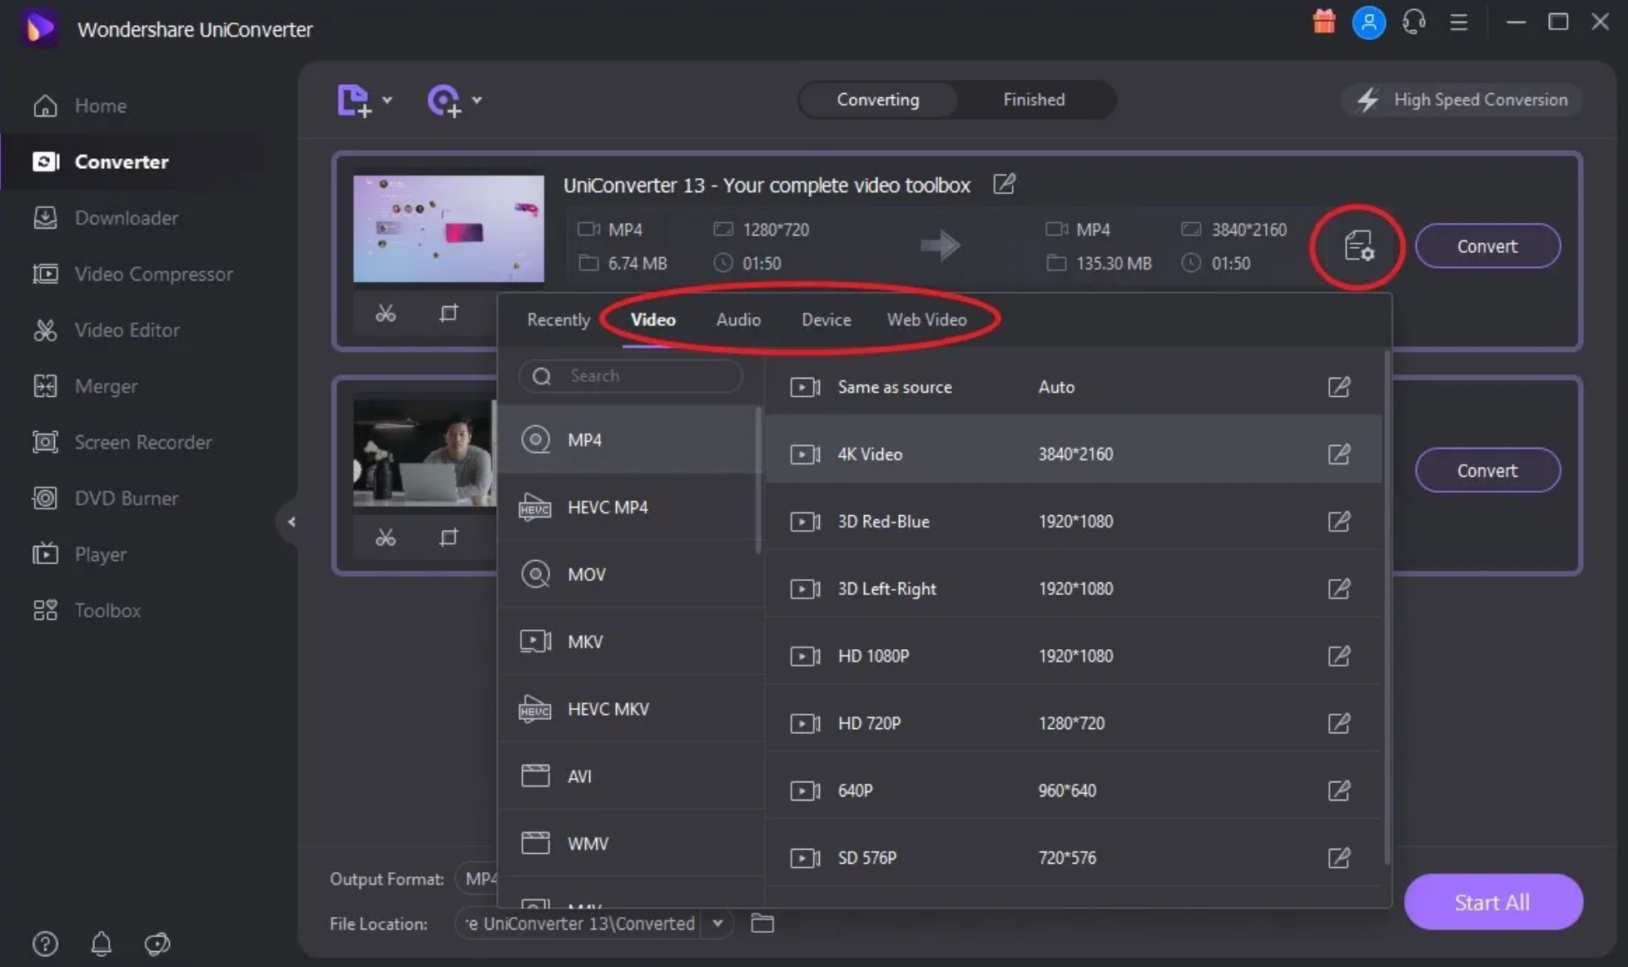Toggle High Speed Conversion
This screenshot has width=1628, height=967.
pyautogui.click(x=1462, y=100)
